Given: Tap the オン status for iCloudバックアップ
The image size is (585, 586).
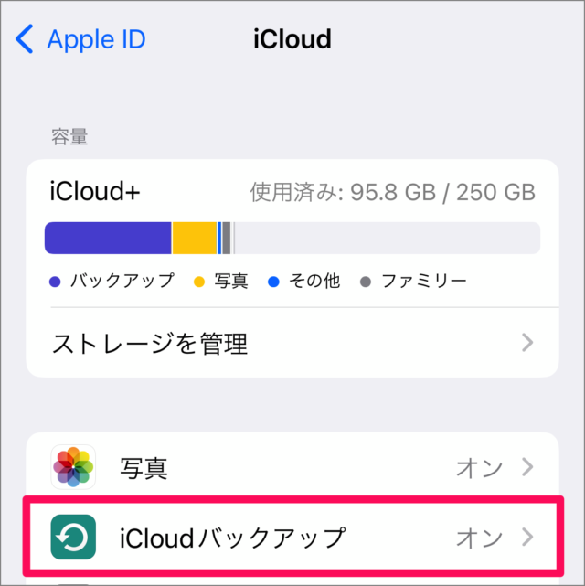Looking at the screenshot, I should (x=479, y=537).
